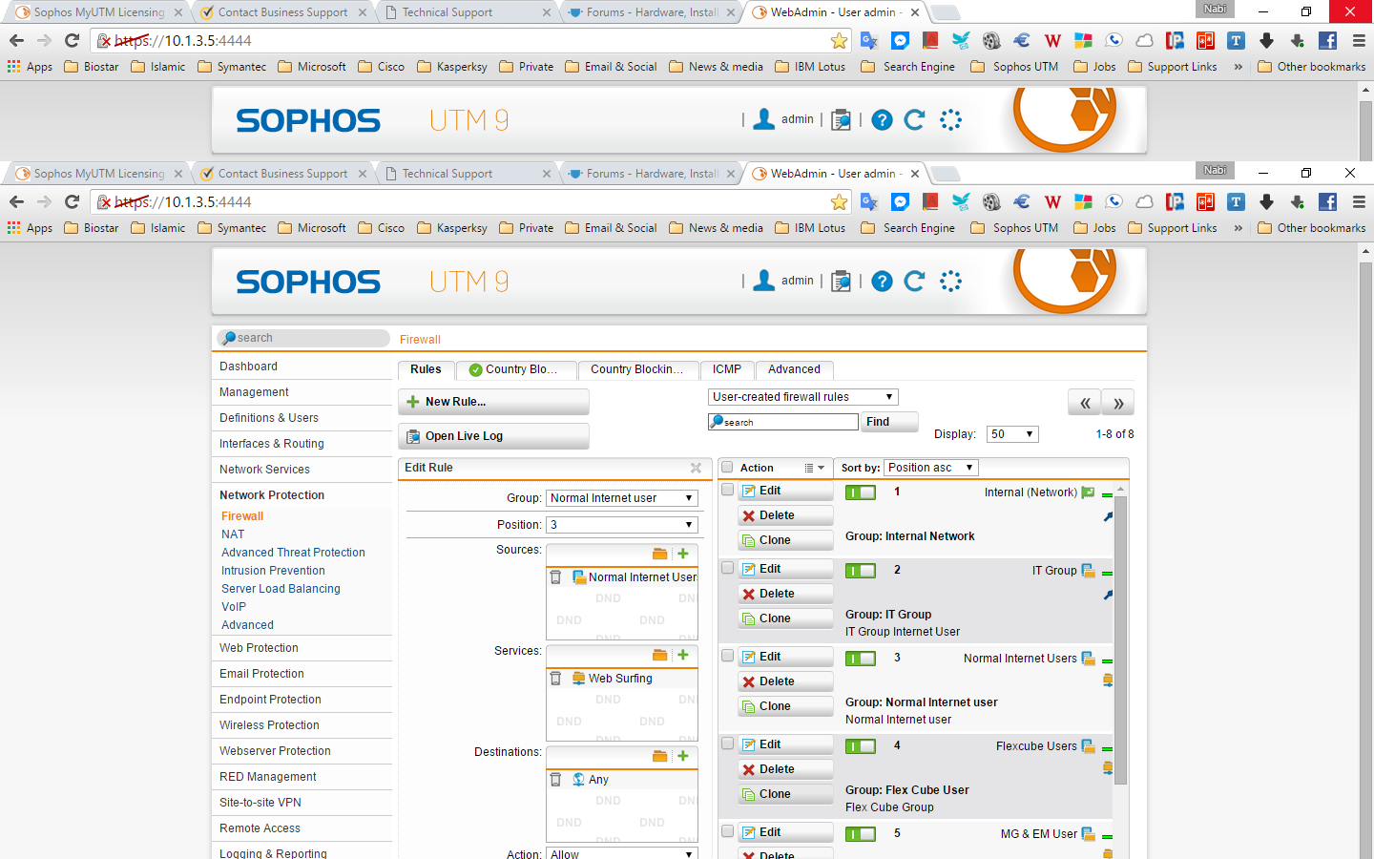
Task: Go to previous page of rules
Action: click(x=1085, y=403)
